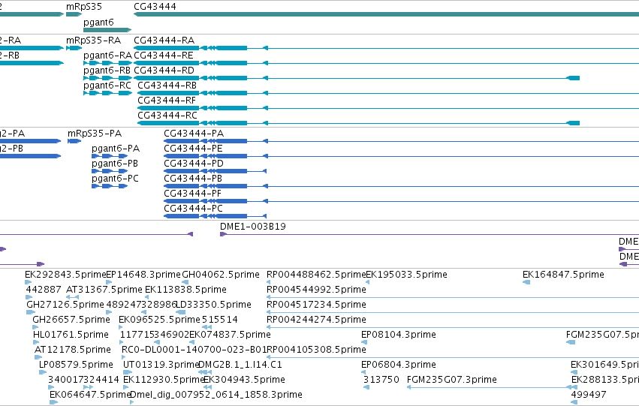This screenshot has height=406, width=639.
Task: Click DMG2B.1_1.I14.C1 label
Action: tap(240, 365)
